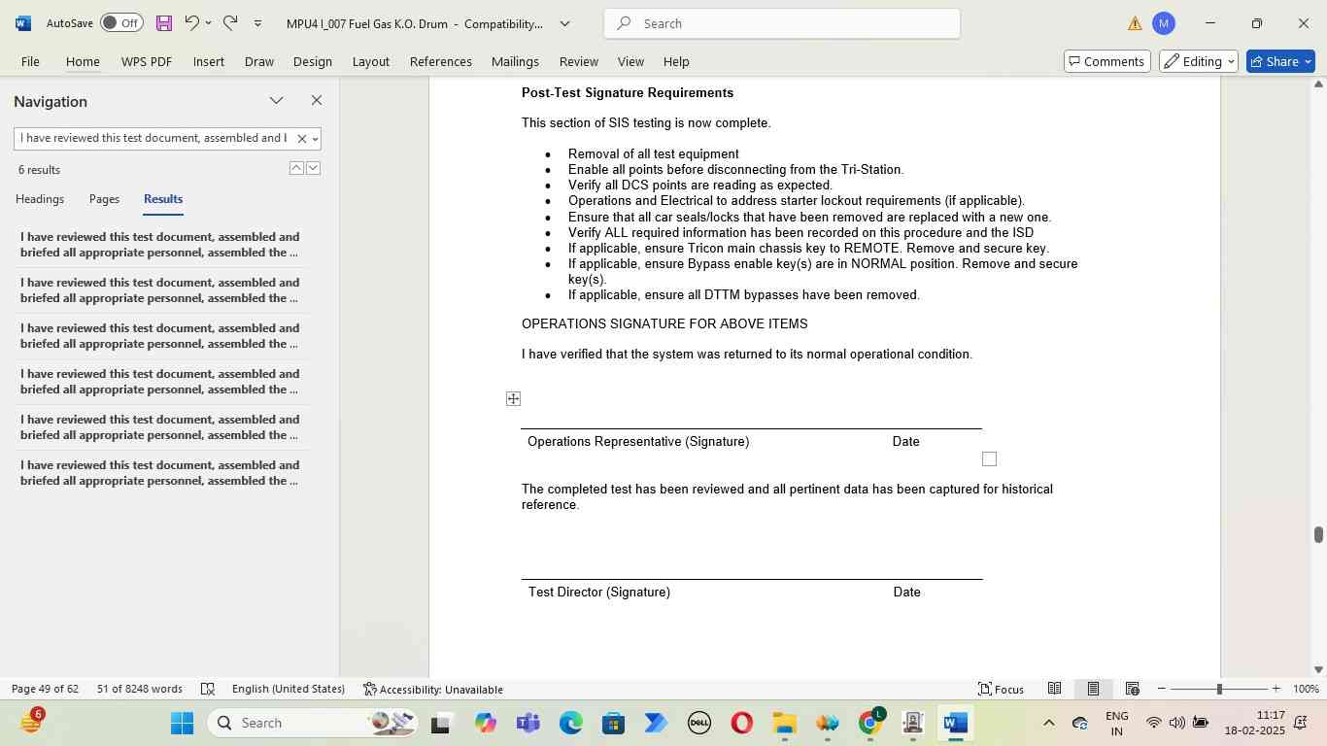Click the table resize handle square
This screenshot has width=1327, height=746.
pos(989,458)
